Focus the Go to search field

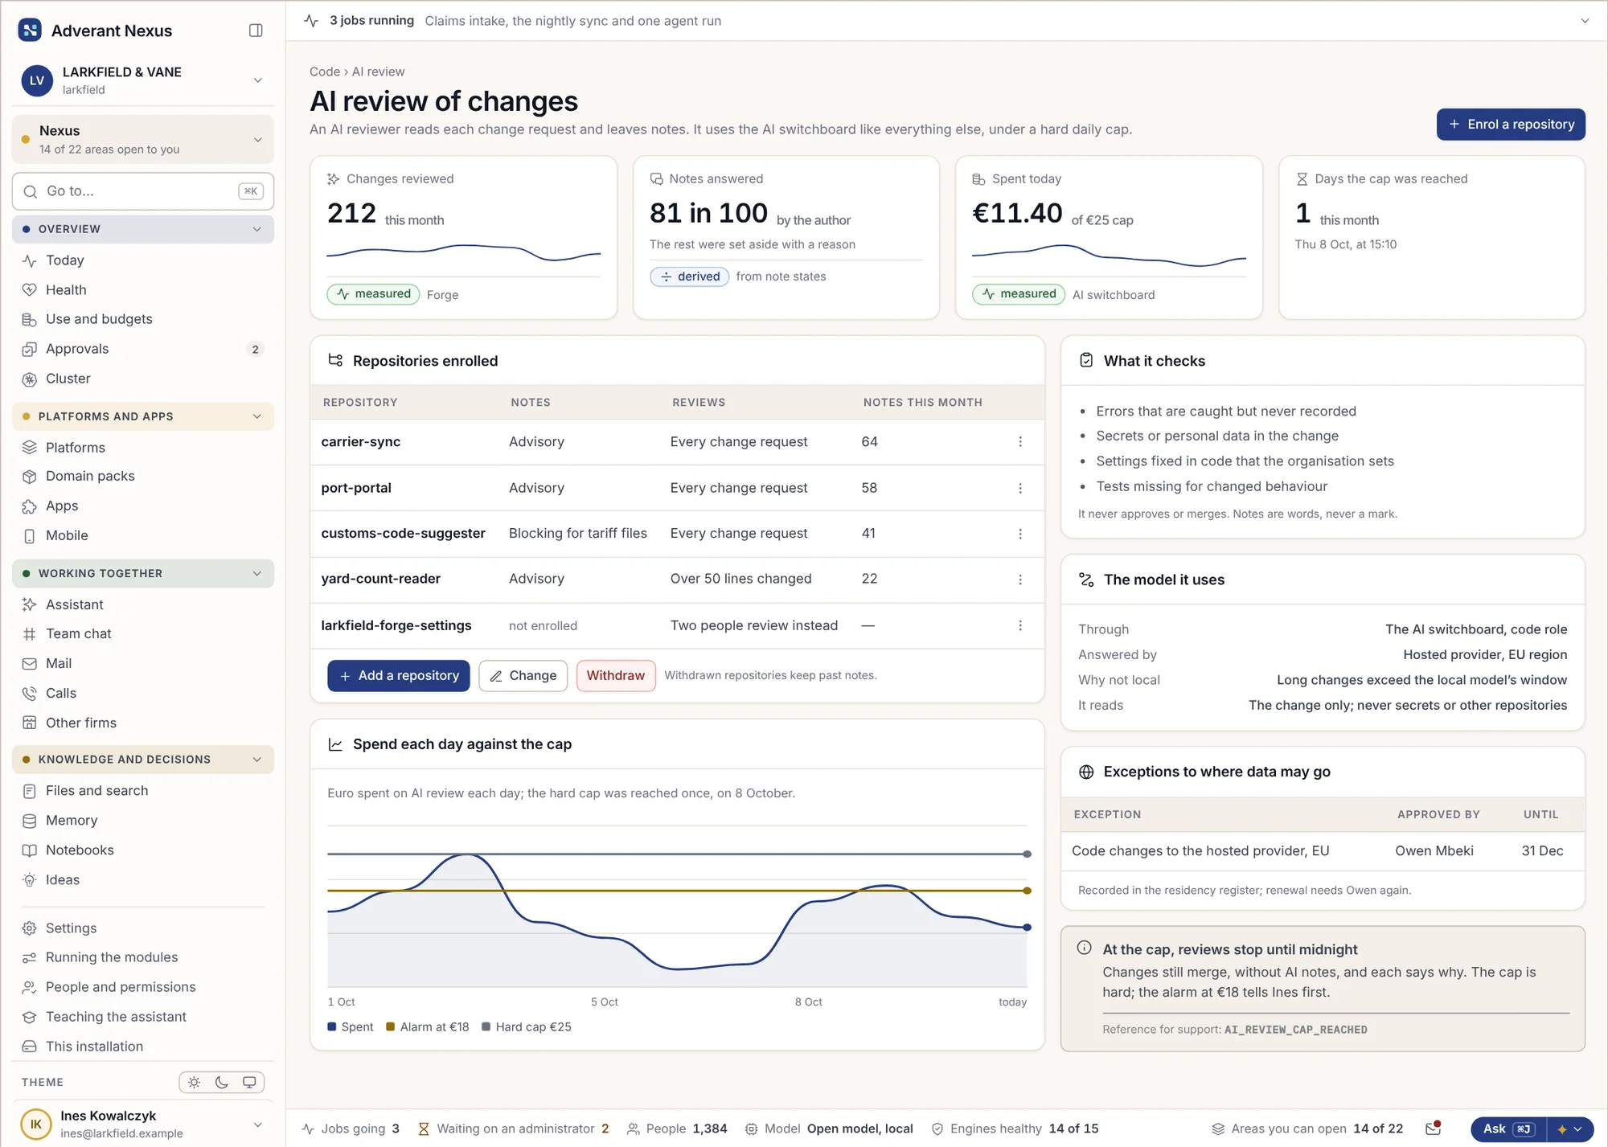click(x=143, y=191)
